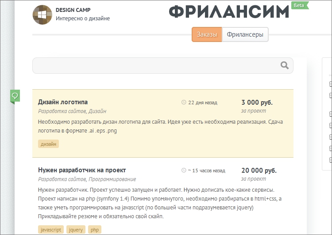
Task: Click the ~ 15 часов назад timestamp
Action: tap(206, 171)
